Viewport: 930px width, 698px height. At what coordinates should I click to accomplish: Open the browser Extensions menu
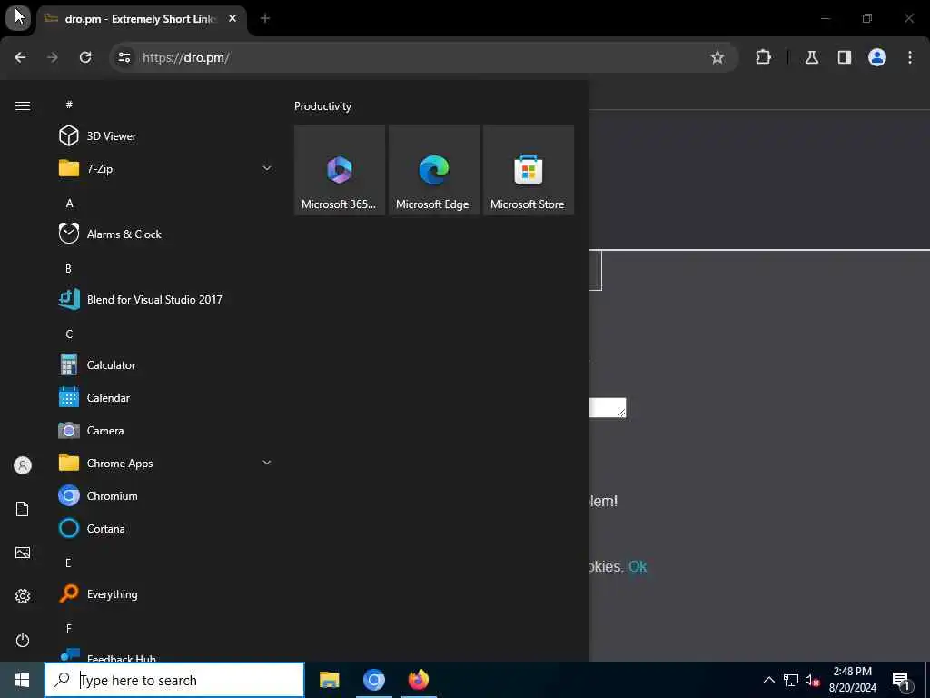coord(763,57)
